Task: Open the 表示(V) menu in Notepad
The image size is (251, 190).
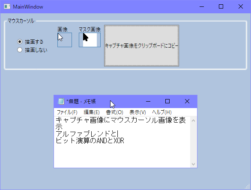Action: click(137, 112)
